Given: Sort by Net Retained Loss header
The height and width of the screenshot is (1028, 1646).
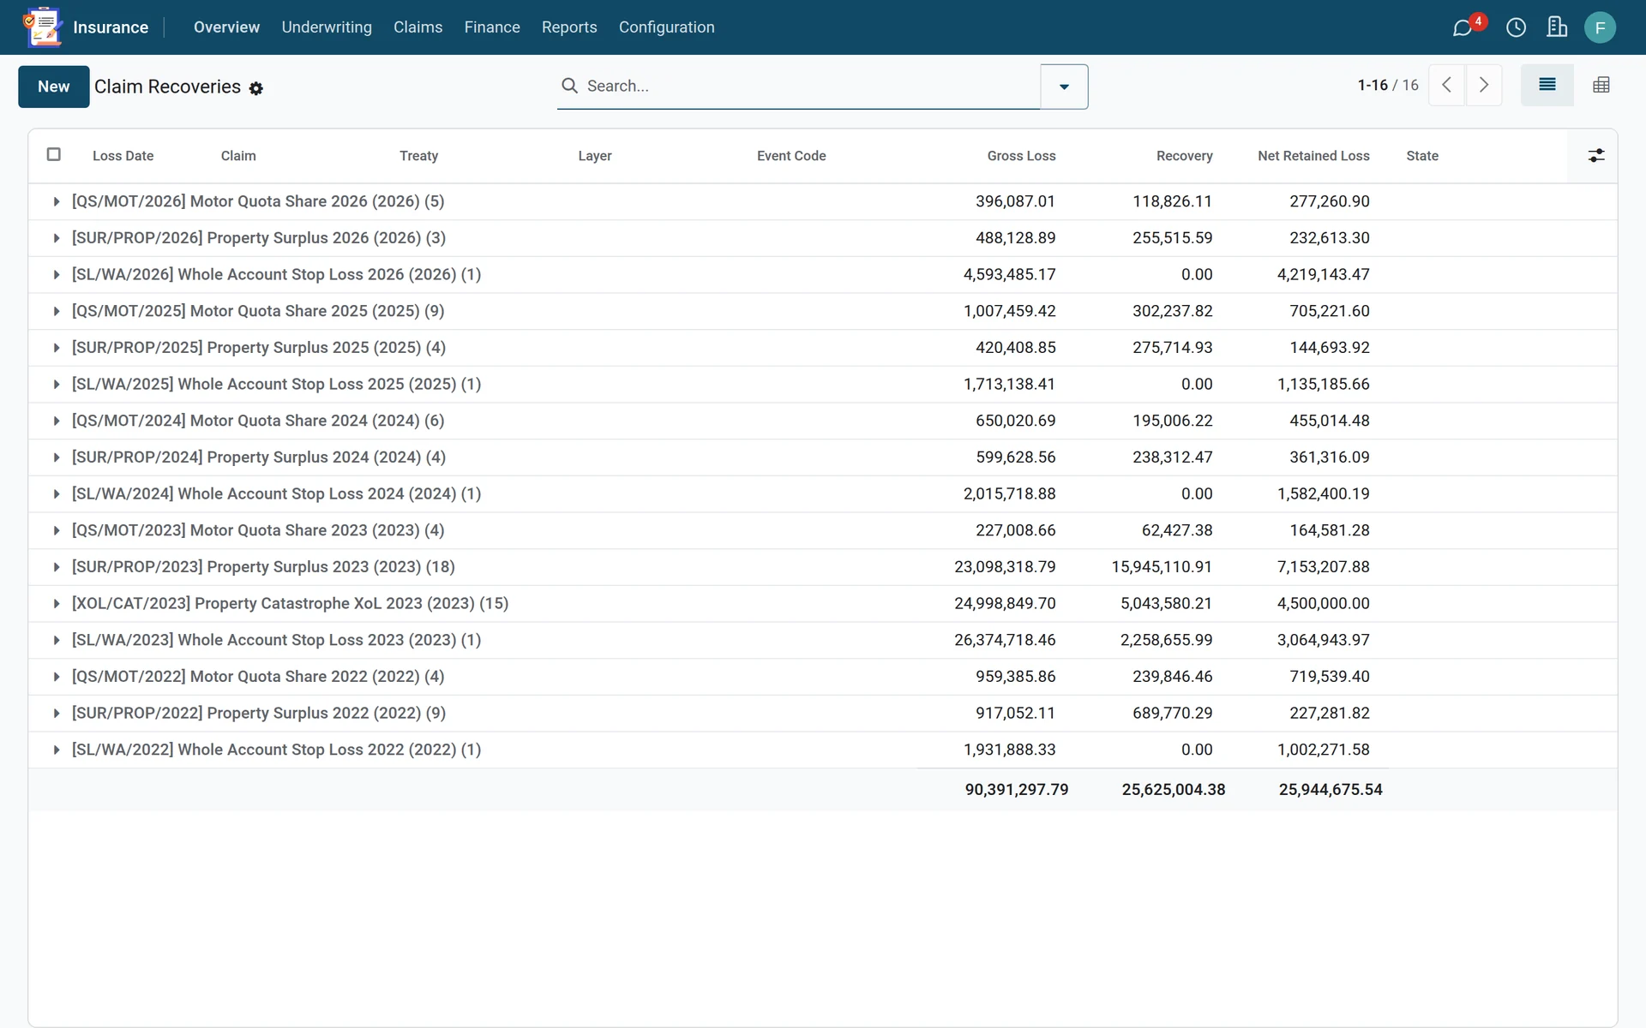Looking at the screenshot, I should tap(1313, 156).
